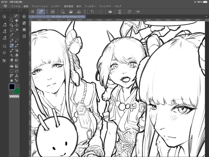
Task: Select the Pencil tool
Action: [x=17, y=41]
